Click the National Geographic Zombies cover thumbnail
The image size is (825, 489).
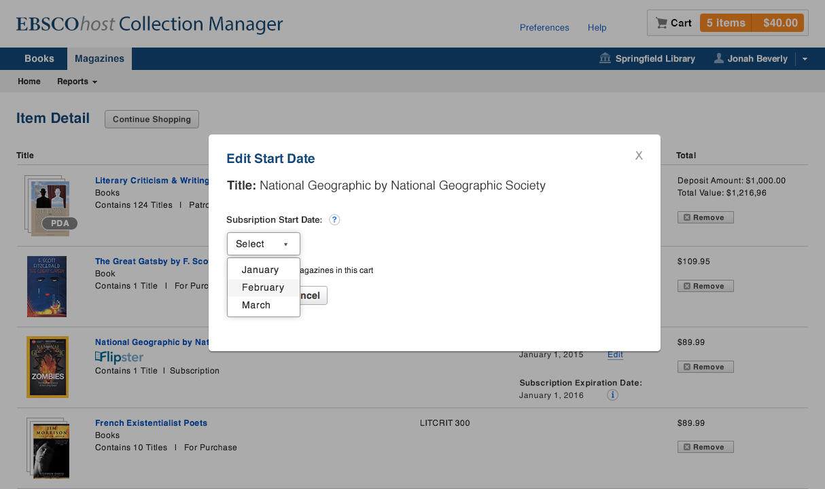pos(48,367)
